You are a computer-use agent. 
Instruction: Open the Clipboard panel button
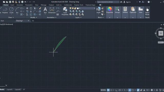[x=133, y=12]
